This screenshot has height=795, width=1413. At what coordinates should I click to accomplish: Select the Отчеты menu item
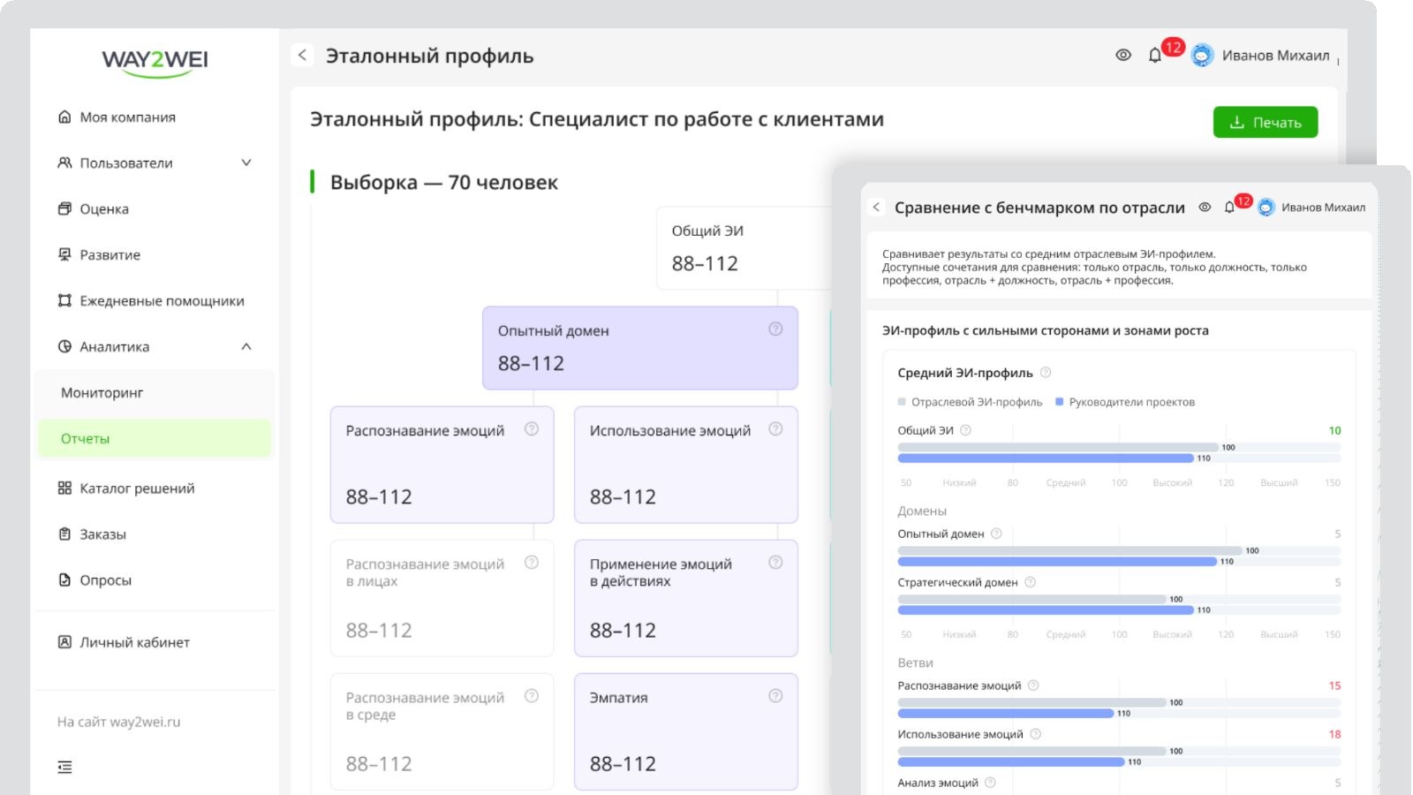155,438
